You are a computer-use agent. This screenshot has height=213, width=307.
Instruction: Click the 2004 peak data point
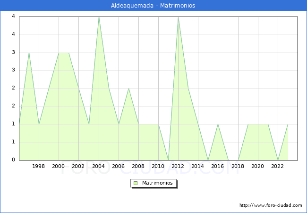(x=99, y=17)
